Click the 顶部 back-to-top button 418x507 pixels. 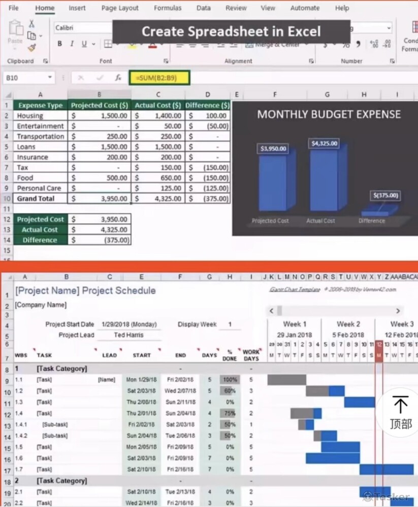click(x=401, y=413)
